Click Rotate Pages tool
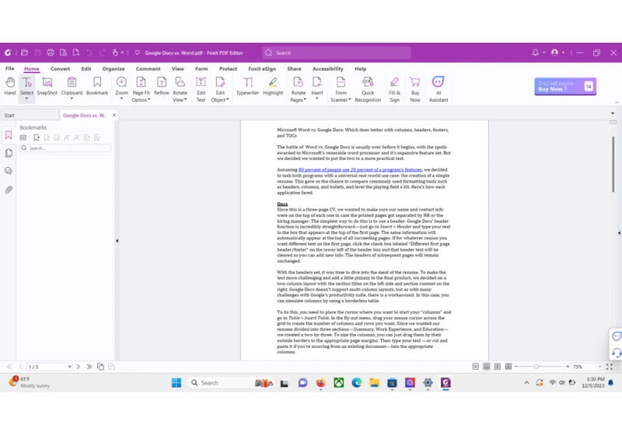Image resolution: width=622 pixels, height=435 pixels. [x=299, y=89]
